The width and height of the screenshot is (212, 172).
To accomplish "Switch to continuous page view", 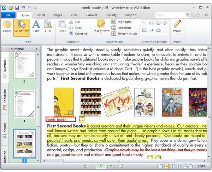I will (167, 166).
